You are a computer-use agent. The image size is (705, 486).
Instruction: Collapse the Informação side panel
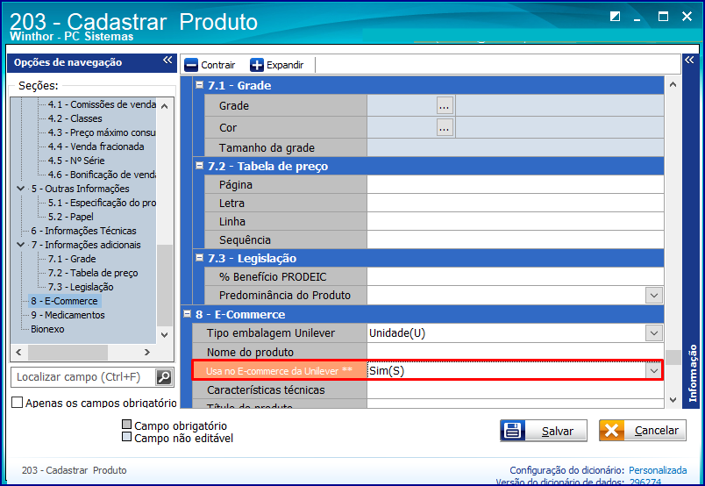[689, 60]
